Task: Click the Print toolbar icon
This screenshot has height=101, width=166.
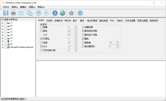Action: pos(13,13)
